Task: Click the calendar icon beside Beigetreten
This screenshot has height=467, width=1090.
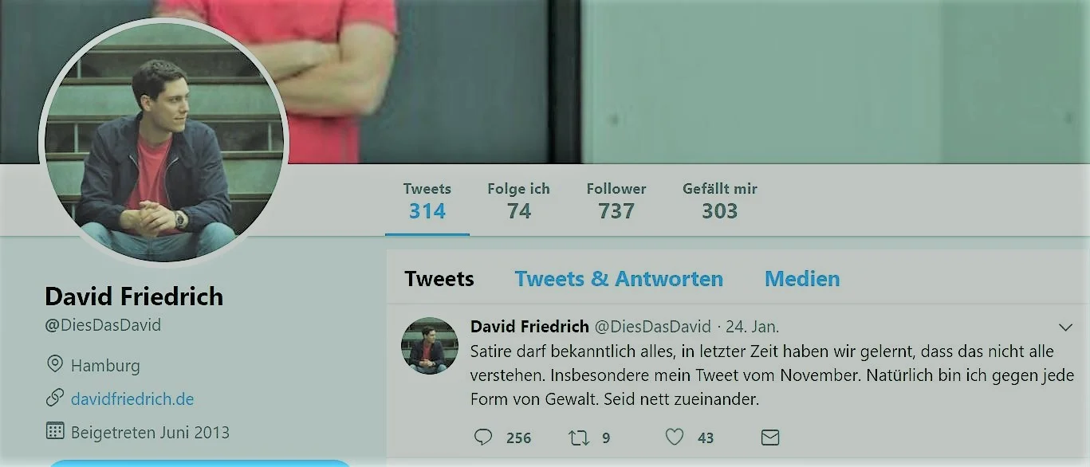Action: 55,431
